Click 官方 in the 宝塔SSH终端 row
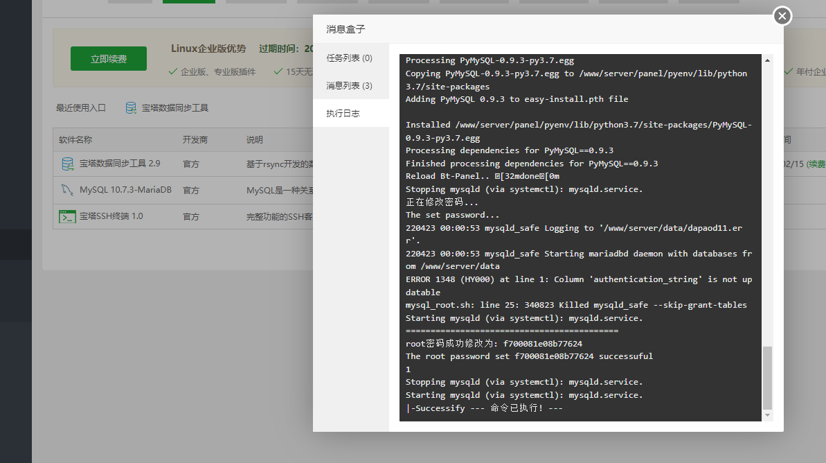Image resolution: width=826 pixels, height=463 pixels. click(190, 217)
